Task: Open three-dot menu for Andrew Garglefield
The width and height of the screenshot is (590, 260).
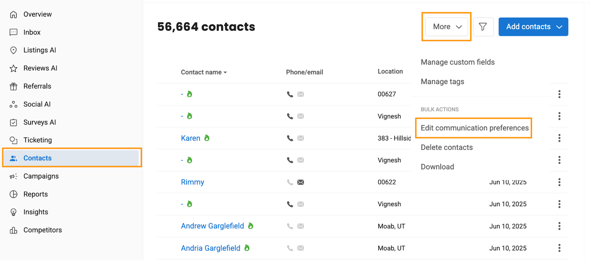Action: tap(559, 226)
